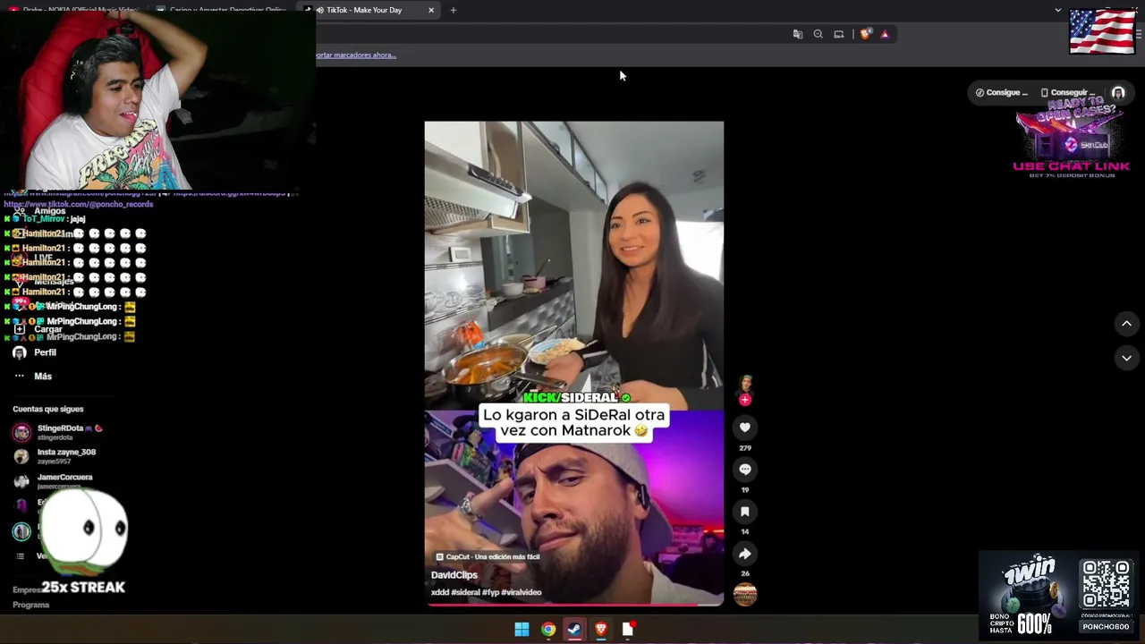
Task: Click the Consigue monedas button
Action: pyautogui.click(x=1001, y=92)
